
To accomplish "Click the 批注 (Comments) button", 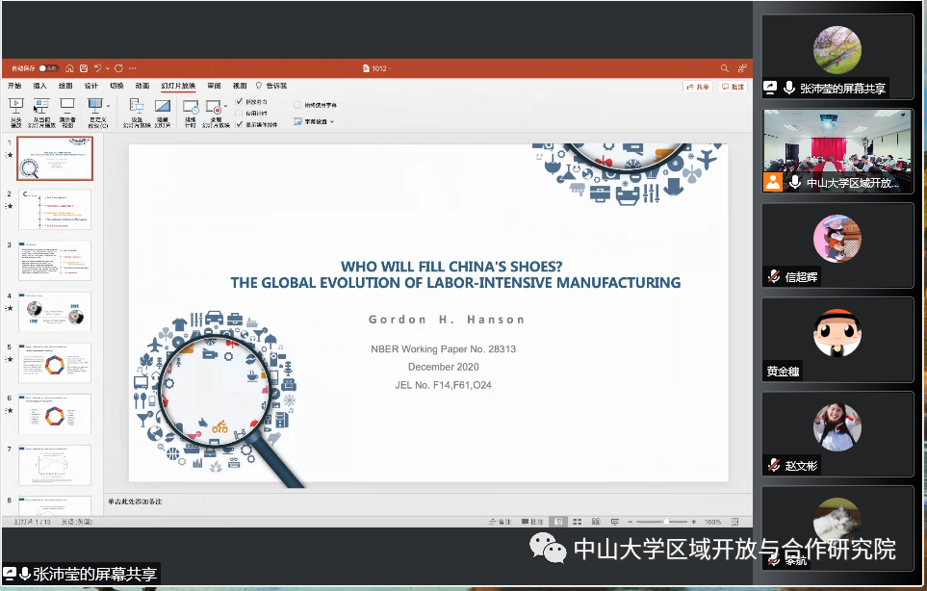I will [x=733, y=87].
